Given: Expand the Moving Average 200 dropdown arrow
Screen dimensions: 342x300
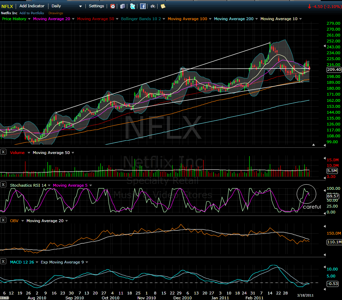Looking at the screenshot, I should click(x=257, y=19).
